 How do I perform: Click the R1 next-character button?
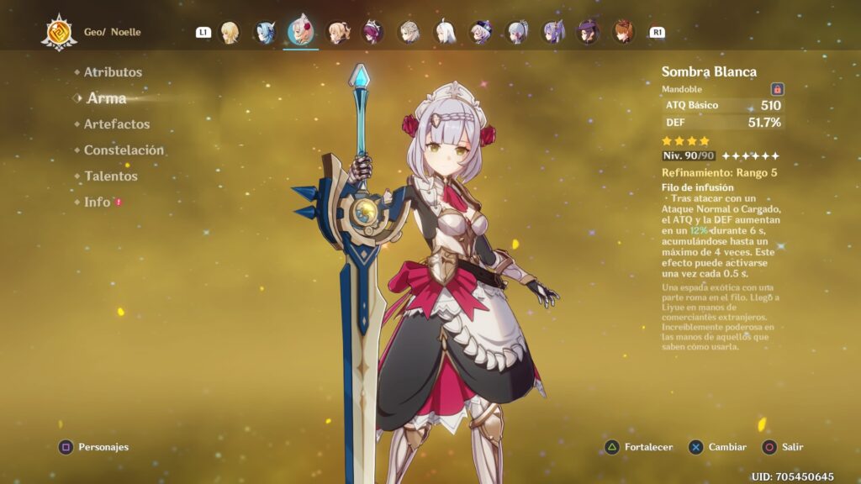coord(657,33)
